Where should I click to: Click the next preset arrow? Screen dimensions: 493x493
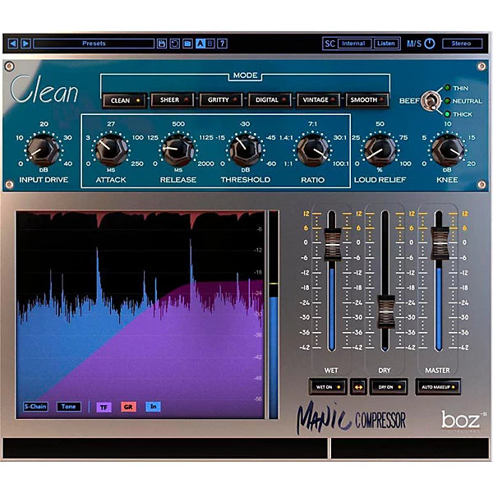(x=24, y=43)
